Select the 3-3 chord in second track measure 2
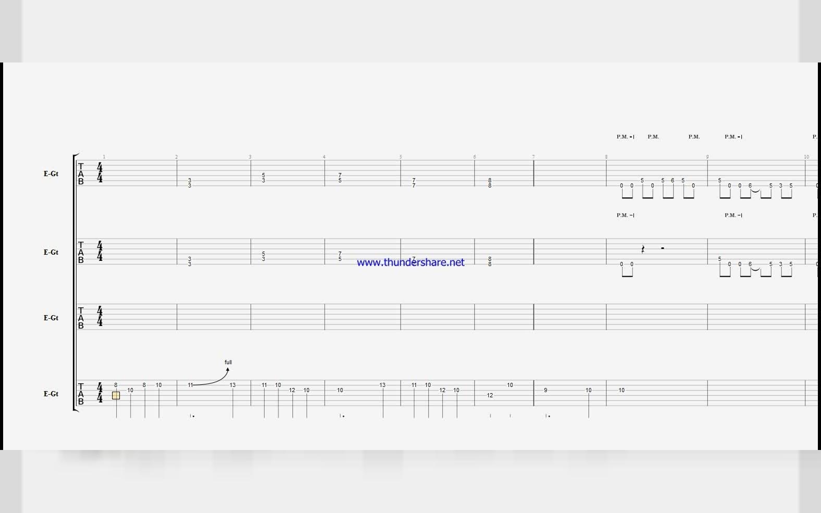 click(190, 261)
